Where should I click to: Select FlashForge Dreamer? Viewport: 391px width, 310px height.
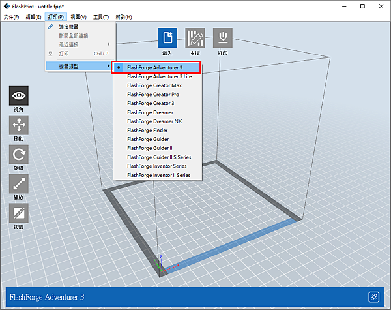tap(158, 112)
